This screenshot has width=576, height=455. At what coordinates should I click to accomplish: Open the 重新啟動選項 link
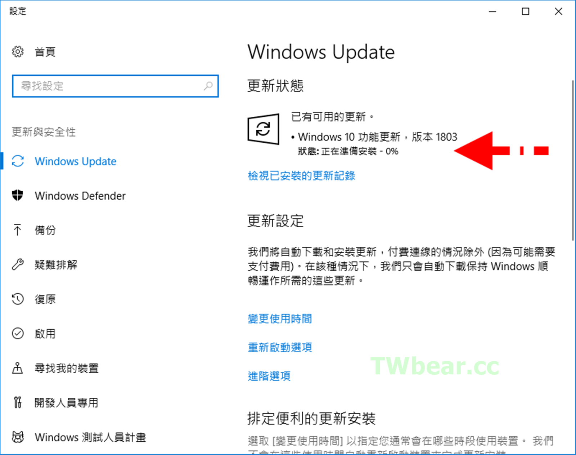pos(280,347)
